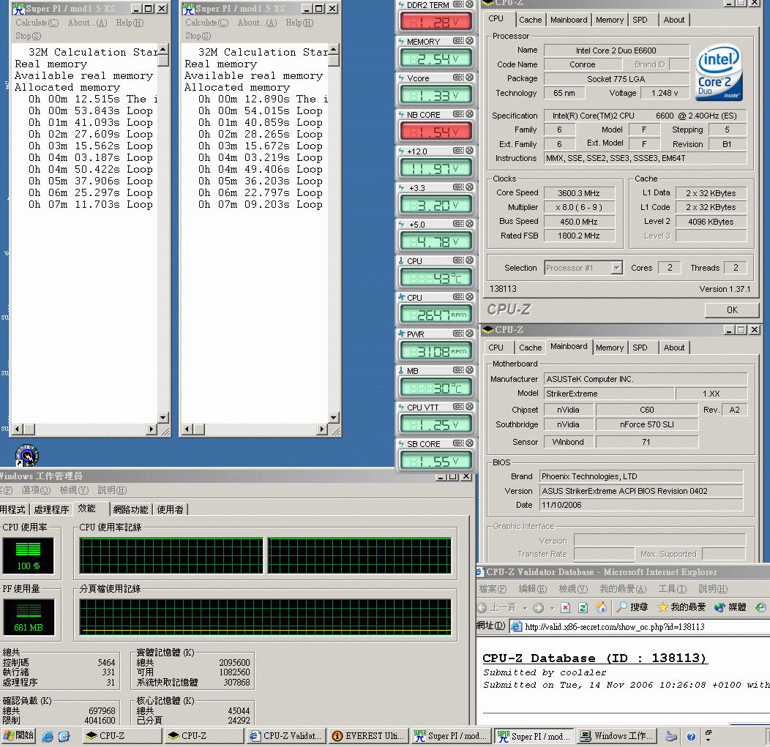This screenshot has width=770, height=747.
Task: Click the BIOS date 11/10/2006 field
Action: 641,505
